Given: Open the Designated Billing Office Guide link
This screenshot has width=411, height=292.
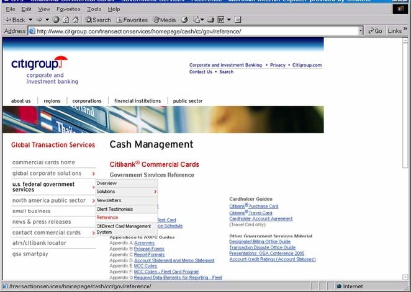Looking at the screenshot, I should click(x=260, y=242).
